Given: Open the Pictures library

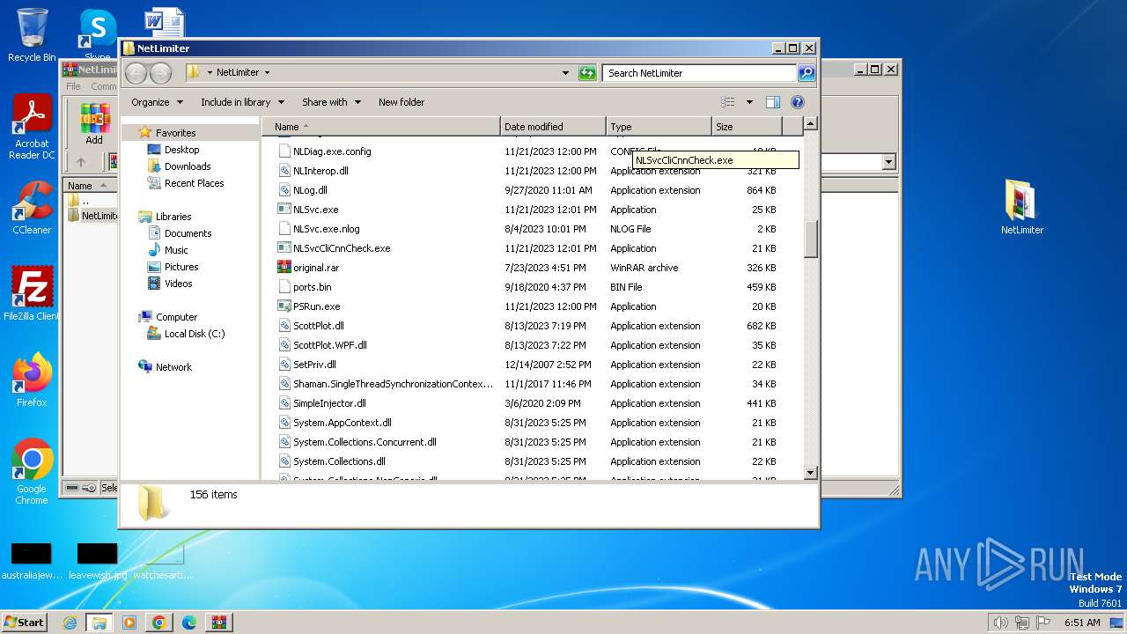Looking at the screenshot, I should (x=181, y=267).
